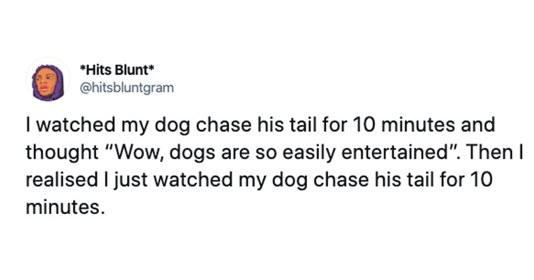Screen dimensions: 534x280
Task: Click the *Hits Blunt* display name
Action: tap(117, 70)
